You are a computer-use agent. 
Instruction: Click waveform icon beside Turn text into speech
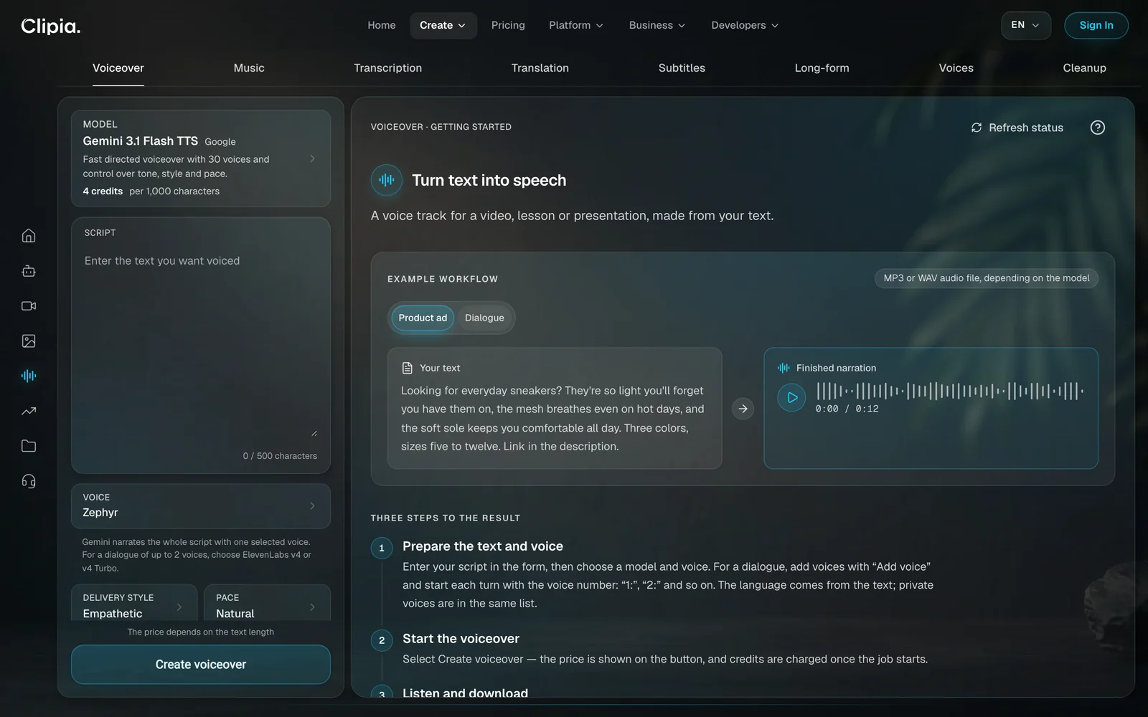click(x=387, y=180)
